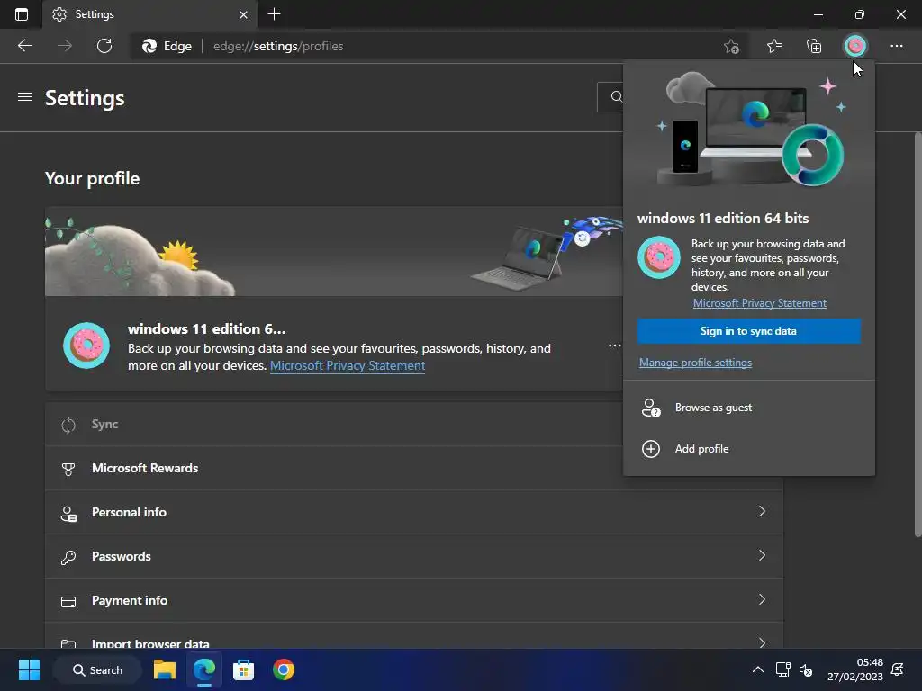Open the Collections icon
The width and height of the screenshot is (922, 691).
coord(814,46)
